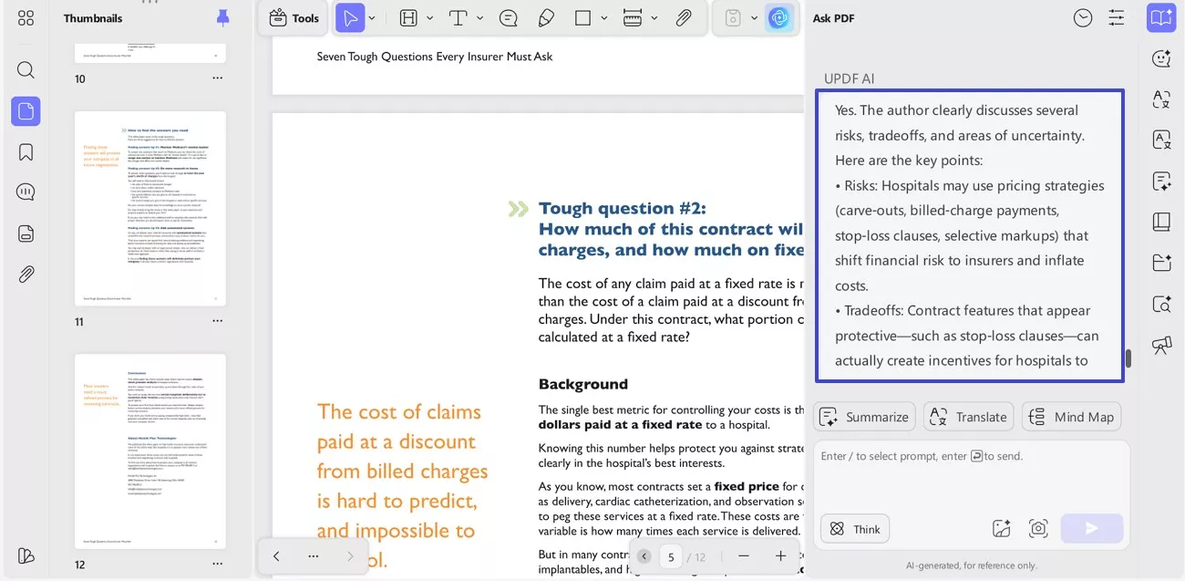Click the save icon in toolbar

click(x=732, y=18)
